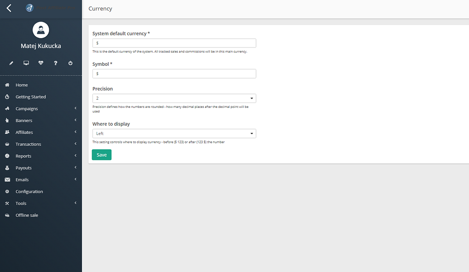Expand the Transactions submenu chevron
This screenshot has height=272, width=469.
(75, 144)
